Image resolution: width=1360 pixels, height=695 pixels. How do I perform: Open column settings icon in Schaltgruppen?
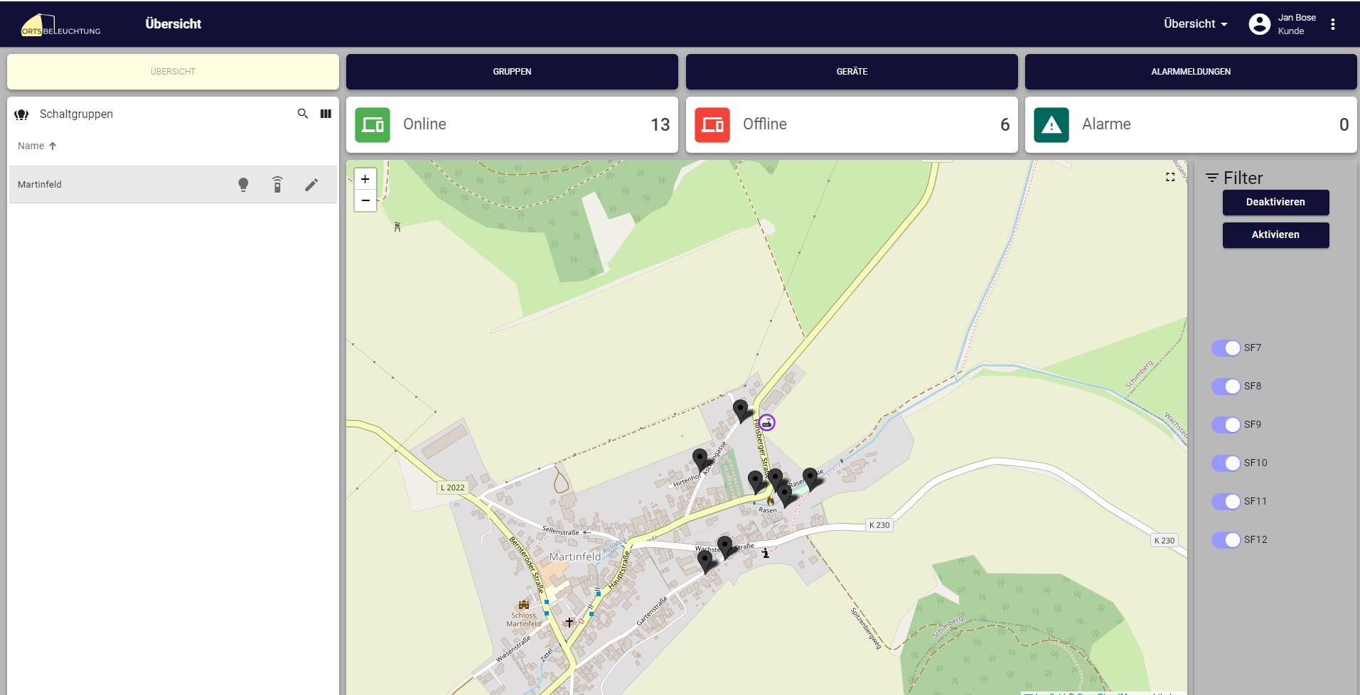pyautogui.click(x=326, y=114)
